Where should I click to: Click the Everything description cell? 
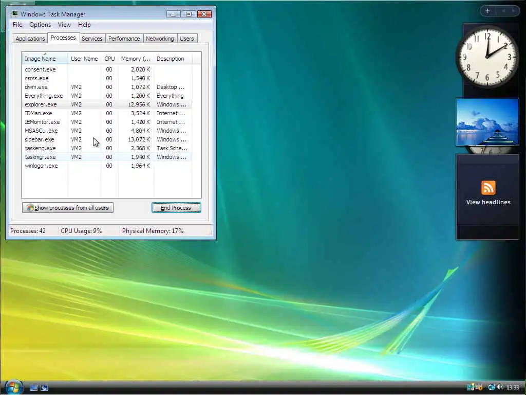tap(170, 96)
